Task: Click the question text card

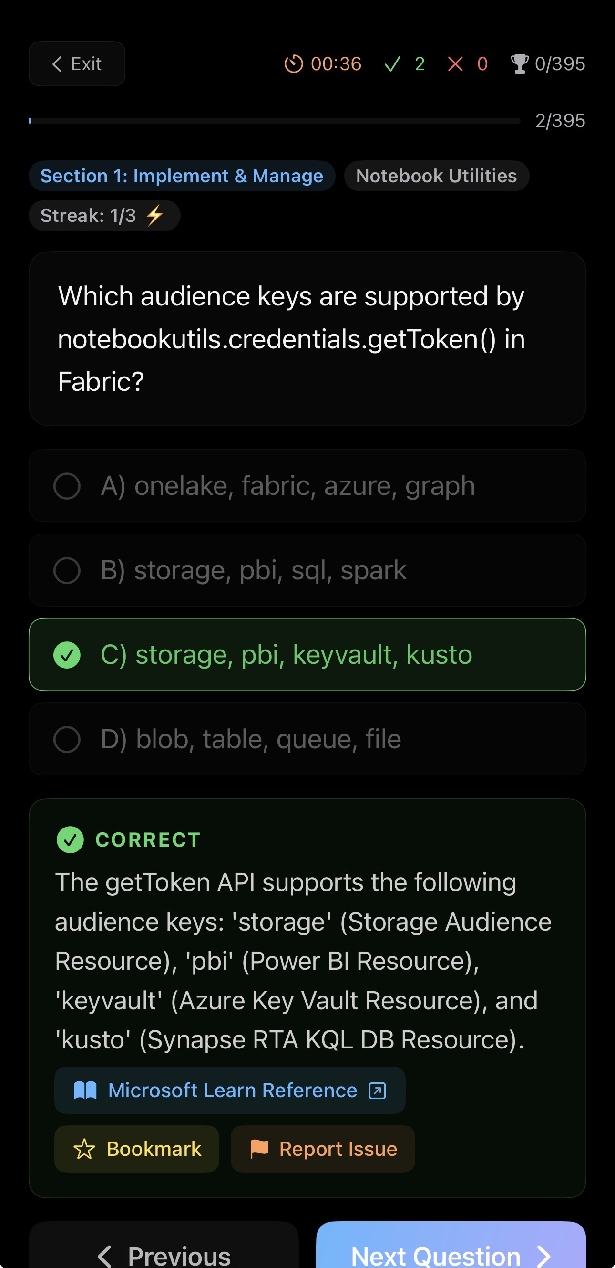Action: [x=307, y=339]
